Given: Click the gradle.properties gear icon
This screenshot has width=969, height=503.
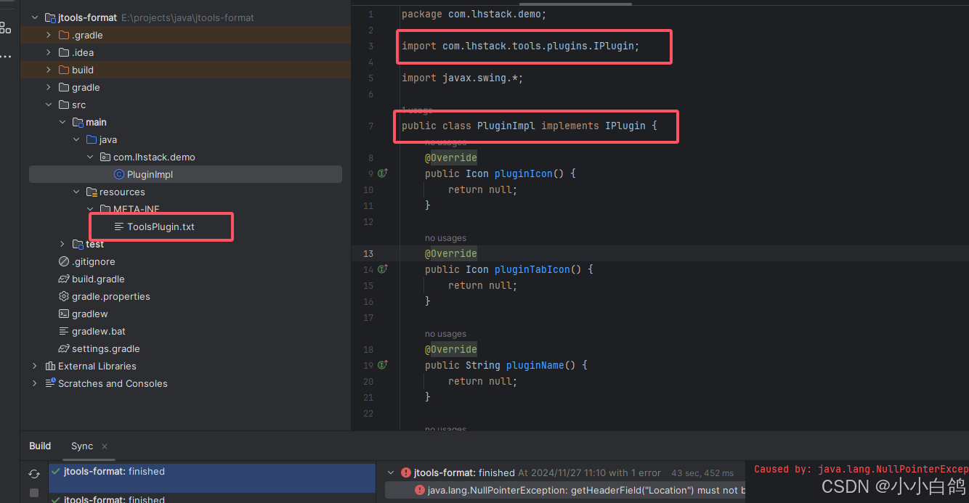Looking at the screenshot, I should tap(64, 296).
